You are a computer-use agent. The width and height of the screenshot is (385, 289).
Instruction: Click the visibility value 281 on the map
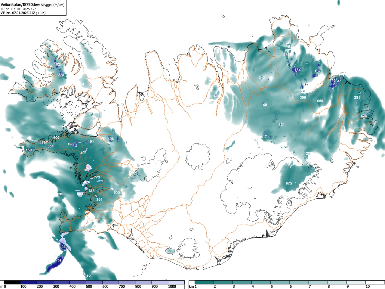(357, 98)
